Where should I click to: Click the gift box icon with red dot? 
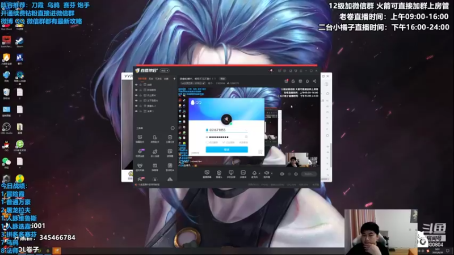click(x=286, y=81)
